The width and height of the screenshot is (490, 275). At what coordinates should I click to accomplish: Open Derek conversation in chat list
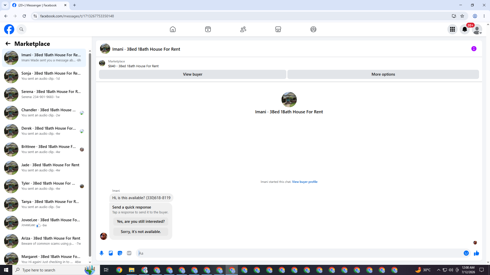[44, 131]
